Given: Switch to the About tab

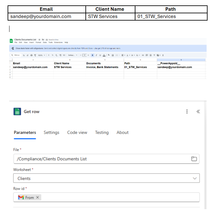Looking at the screenshot, I should click(122, 132).
